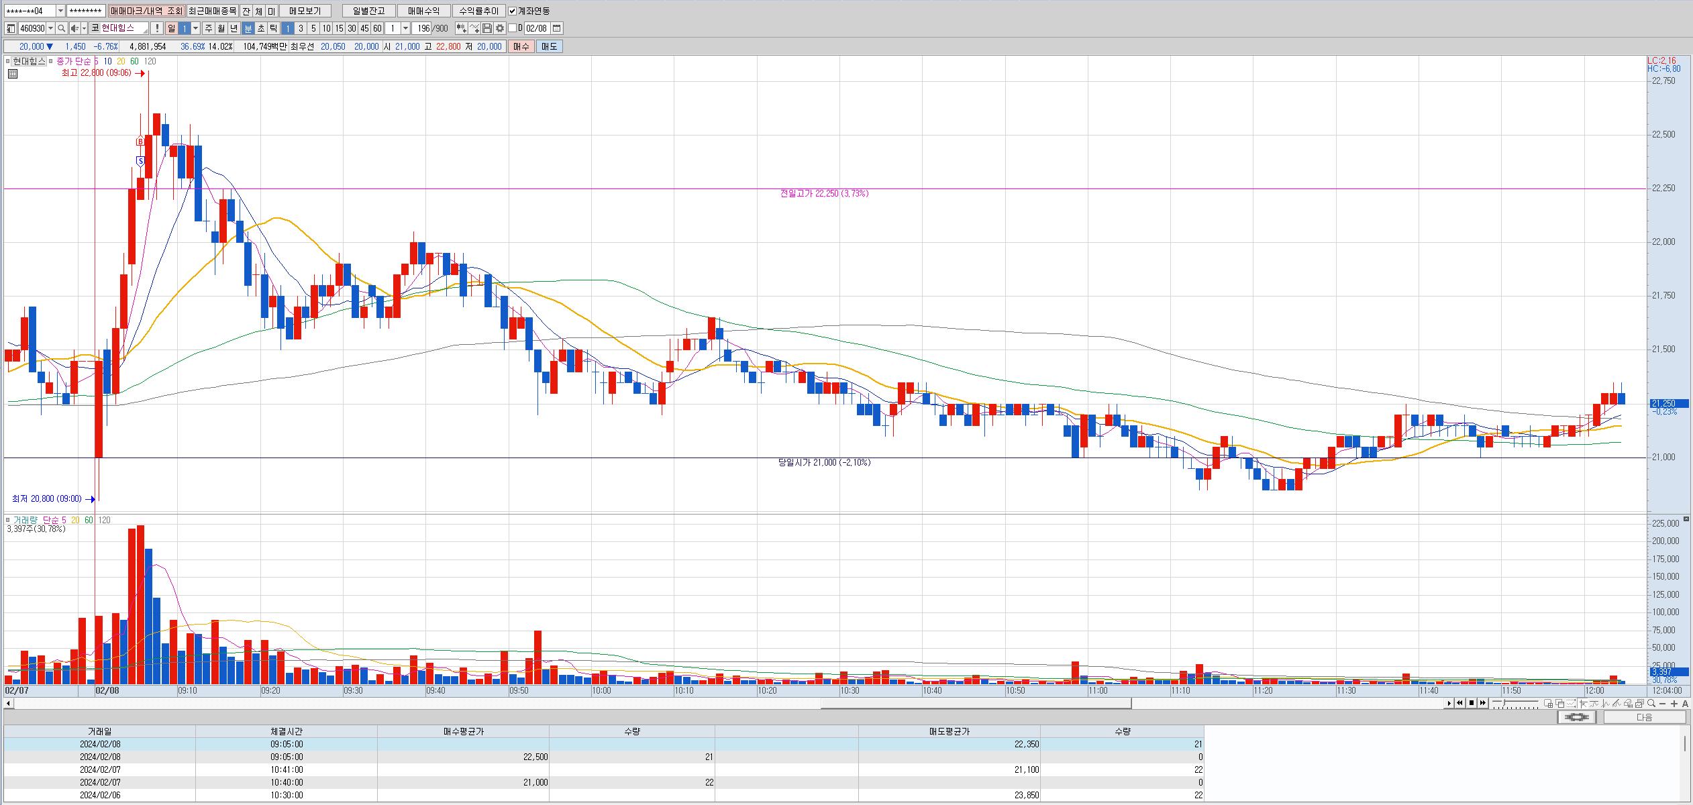
Task: Click the 다음 next button
Action: point(1644,717)
